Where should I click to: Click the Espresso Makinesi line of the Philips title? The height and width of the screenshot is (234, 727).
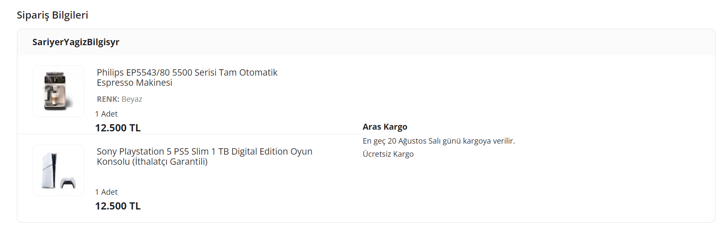click(134, 83)
